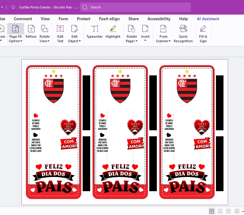244x215 pixels.
Task: Expand the Edit Object dropdown arrow
Action: [x=80, y=41]
